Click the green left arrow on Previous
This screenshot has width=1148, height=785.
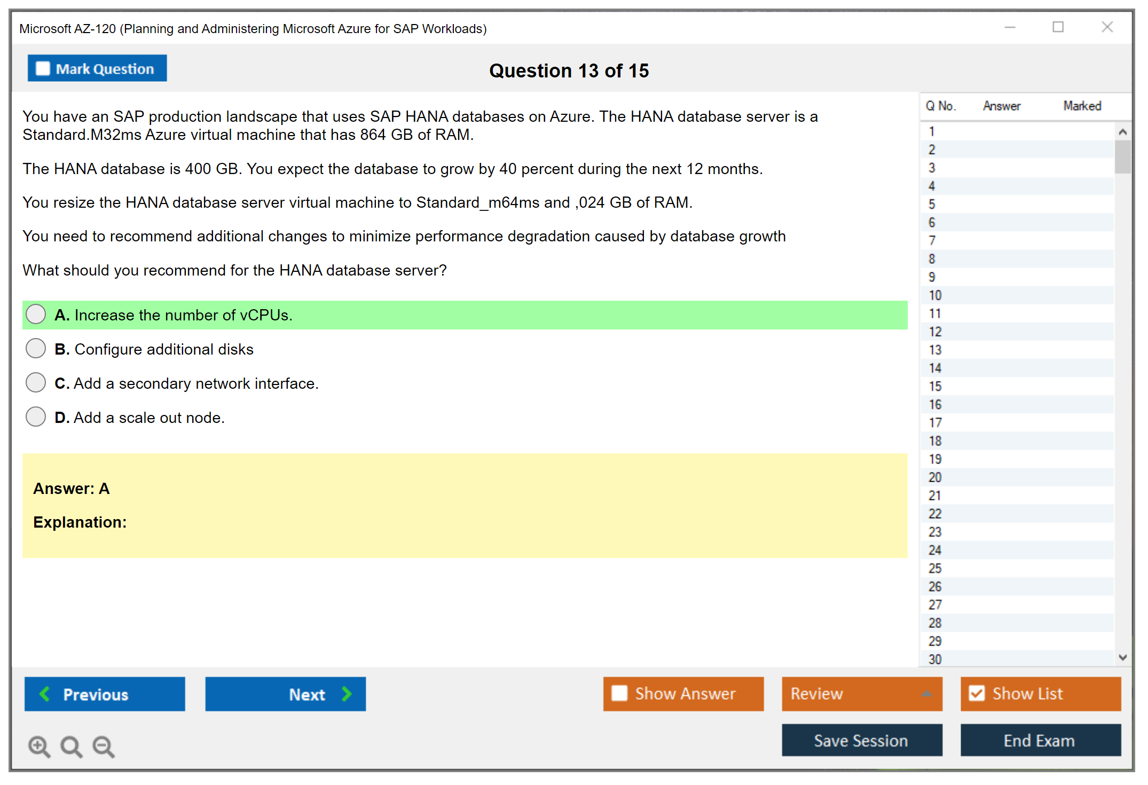pos(45,694)
